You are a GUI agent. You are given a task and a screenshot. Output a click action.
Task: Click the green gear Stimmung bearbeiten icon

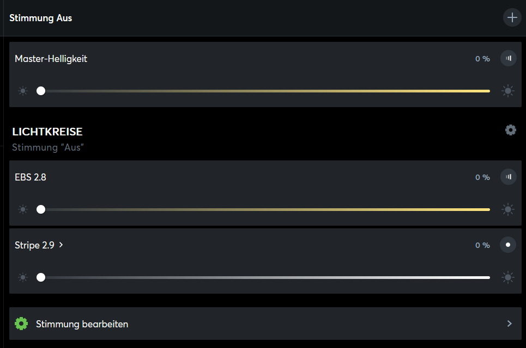pos(21,324)
